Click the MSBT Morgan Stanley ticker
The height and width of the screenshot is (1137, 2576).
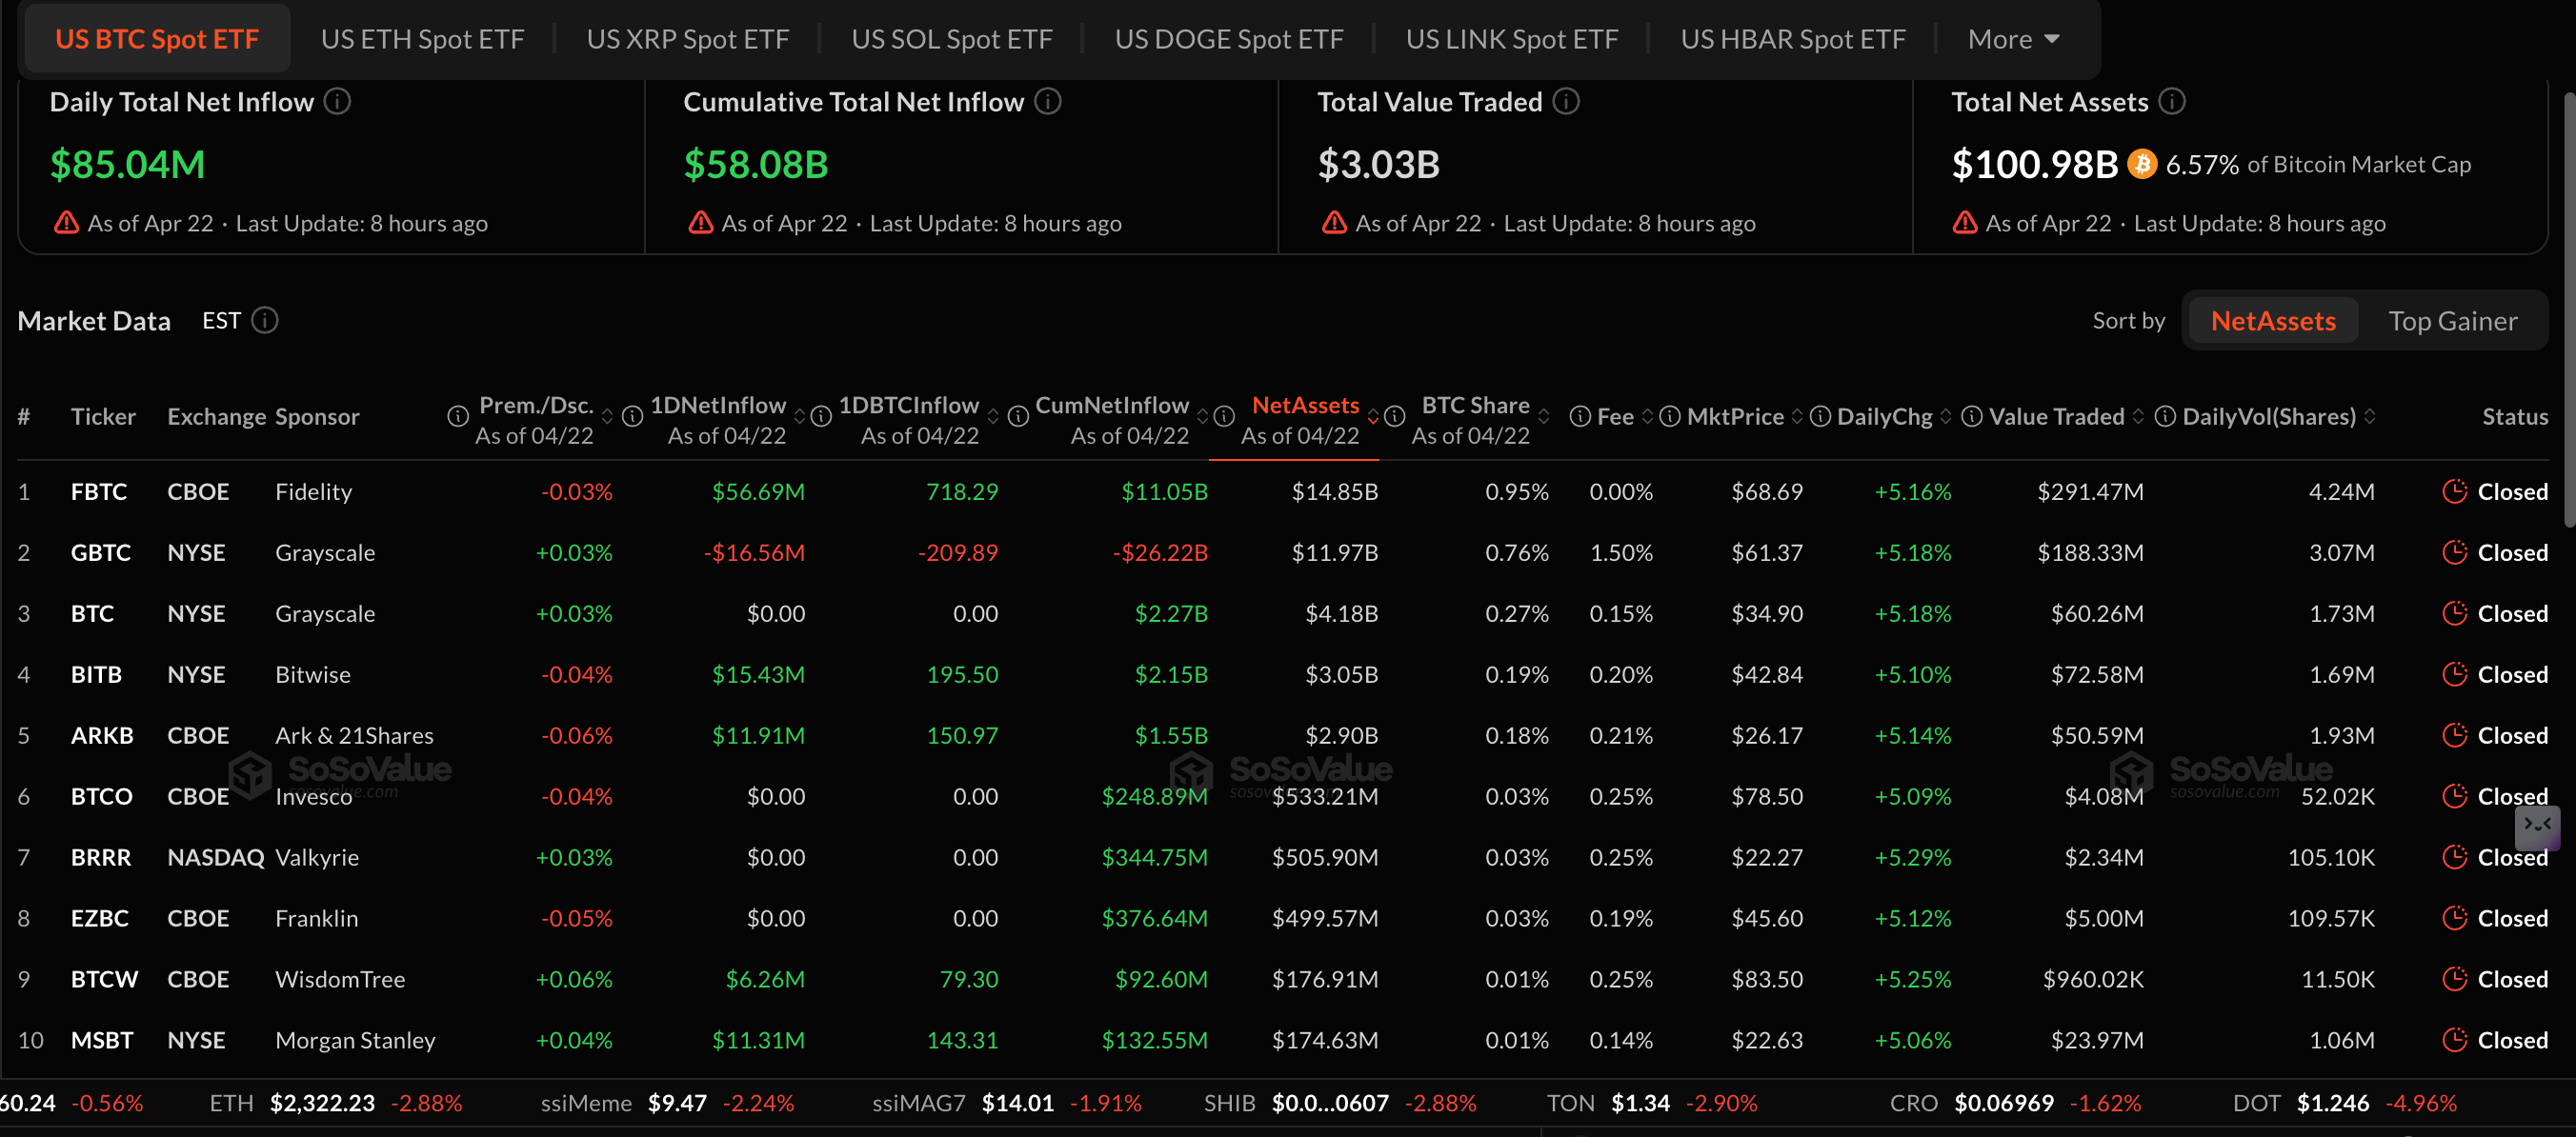(101, 1040)
